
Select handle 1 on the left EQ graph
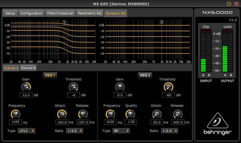tap(64, 22)
